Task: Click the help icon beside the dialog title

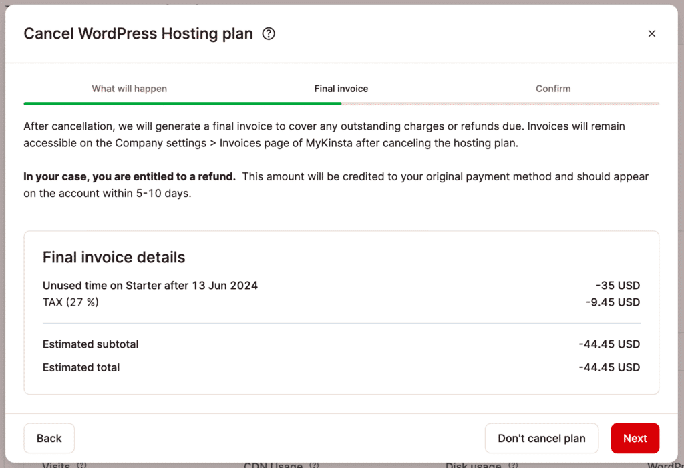Action: pyautogui.click(x=269, y=33)
